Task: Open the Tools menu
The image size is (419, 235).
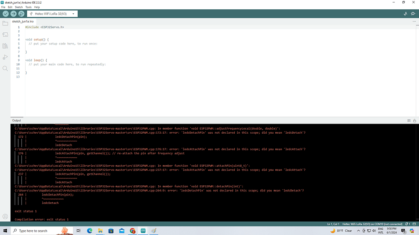Action: point(28,7)
